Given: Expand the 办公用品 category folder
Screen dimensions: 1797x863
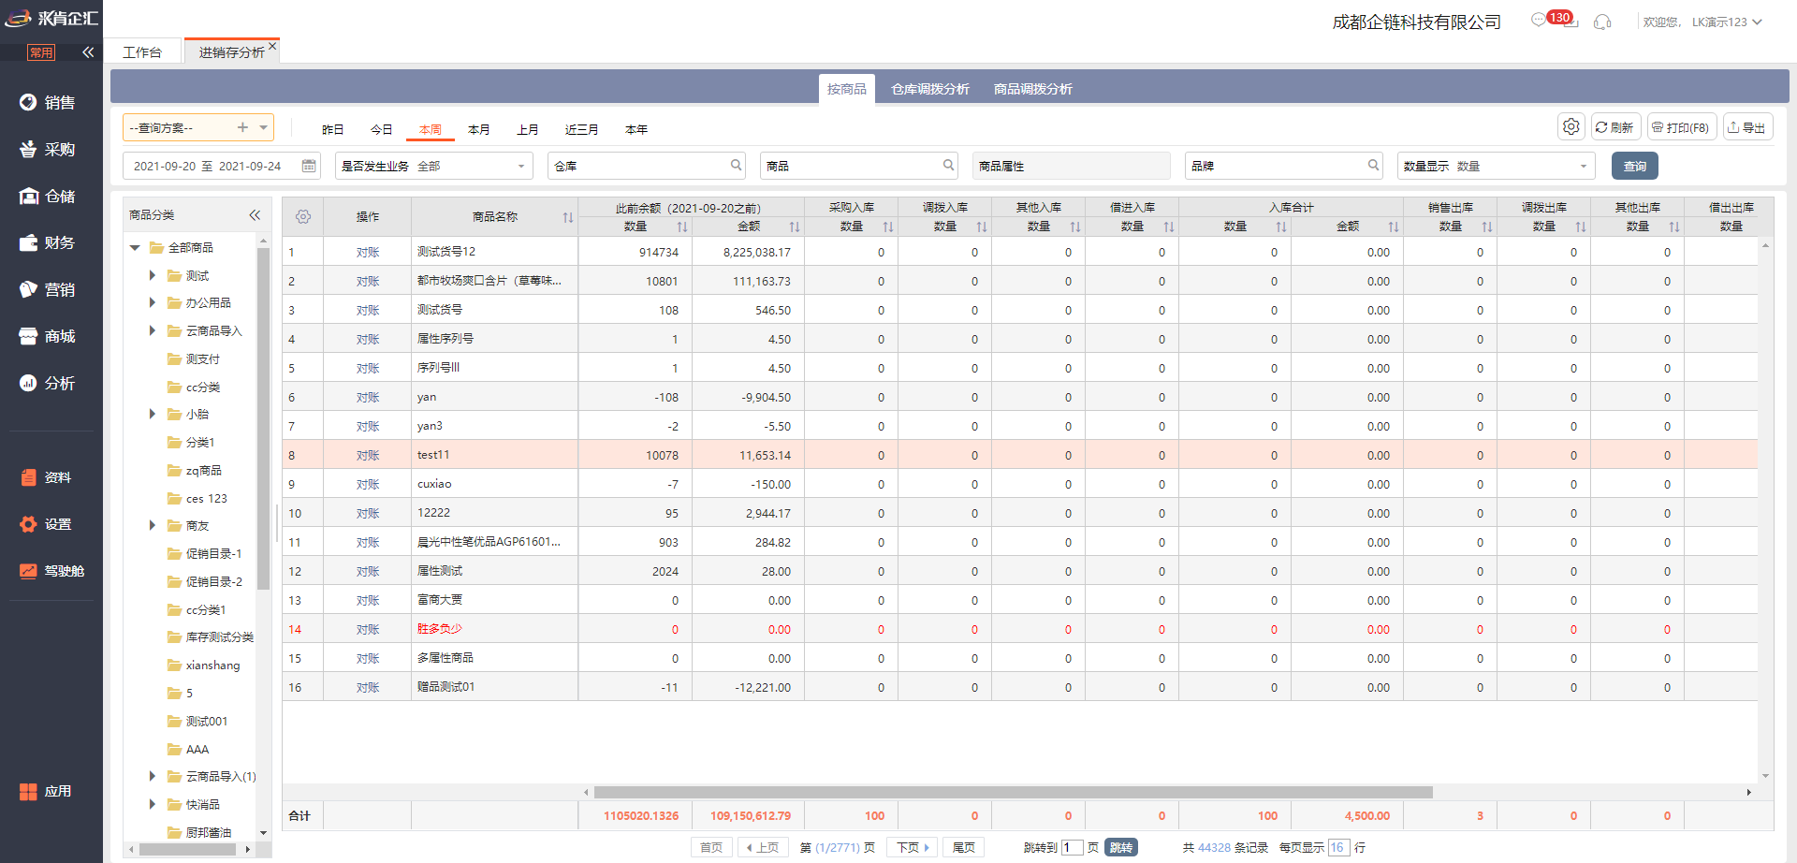Looking at the screenshot, I should pyautogui.click(x=153, y=302).
